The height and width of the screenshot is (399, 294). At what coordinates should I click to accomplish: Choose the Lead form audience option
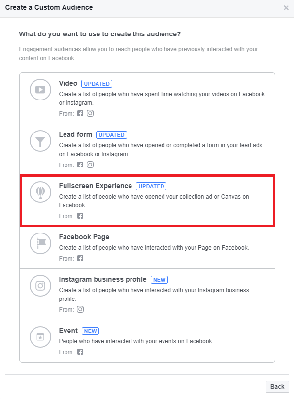[x=75, y=134]
